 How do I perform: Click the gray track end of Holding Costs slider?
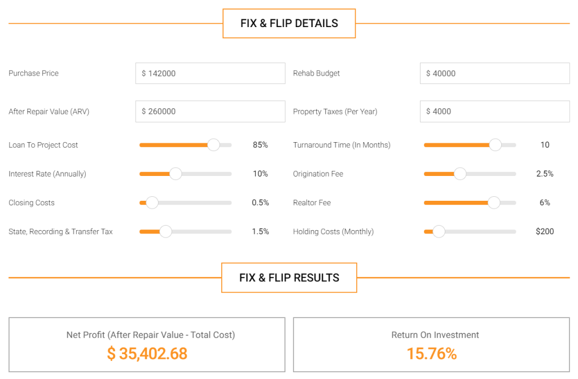click(x=513, y=231)
